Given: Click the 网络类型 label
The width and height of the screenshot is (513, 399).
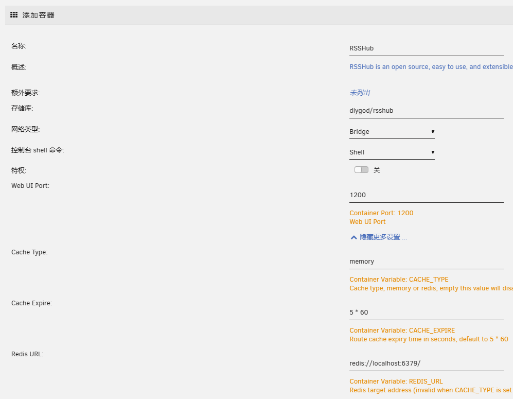Looking at the screenshot, I should click(x=25, y=129).
